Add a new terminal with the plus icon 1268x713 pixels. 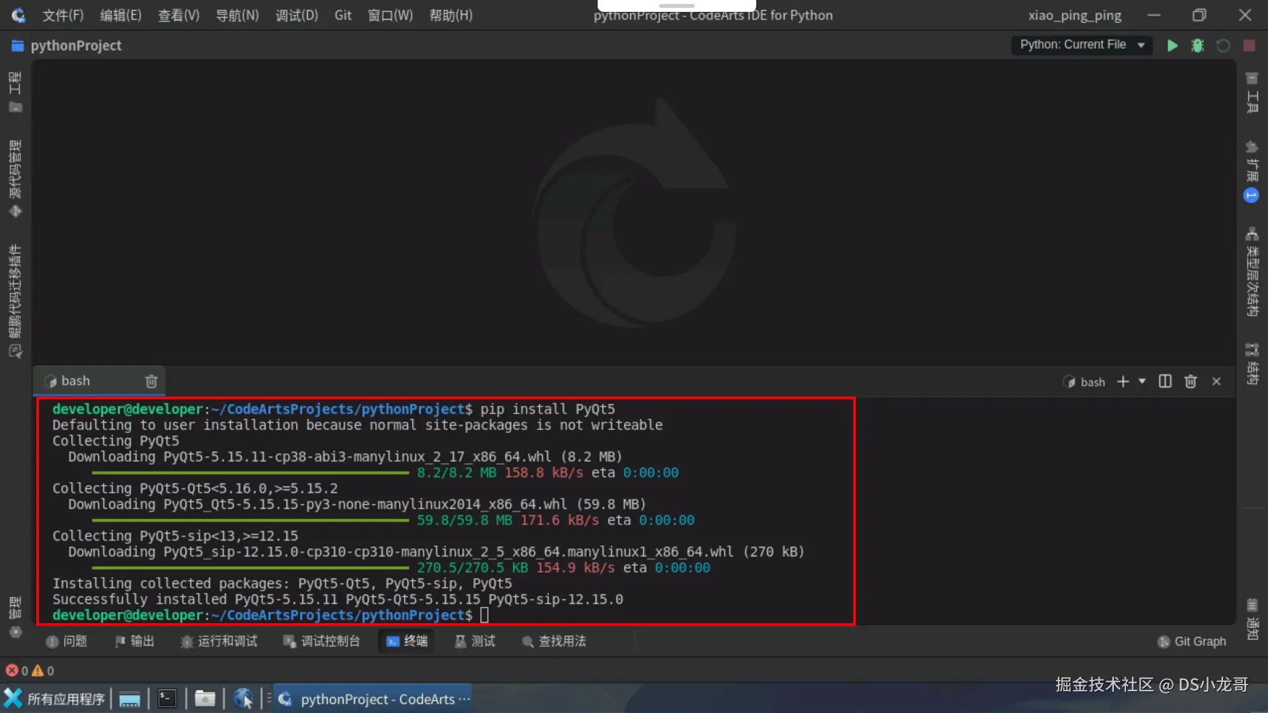click(x=1123, y=382)
